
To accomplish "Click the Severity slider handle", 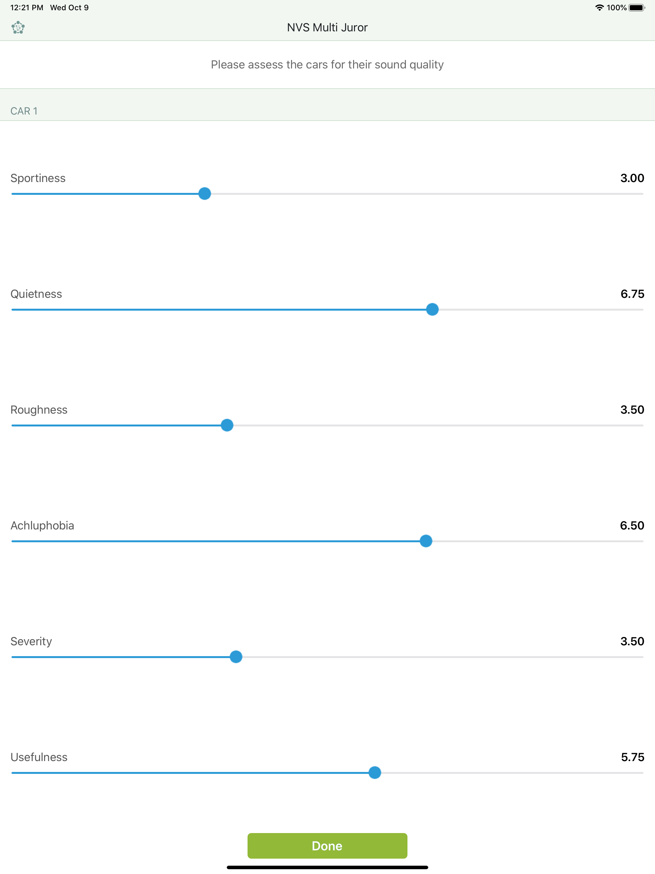I will pos(236,657).
